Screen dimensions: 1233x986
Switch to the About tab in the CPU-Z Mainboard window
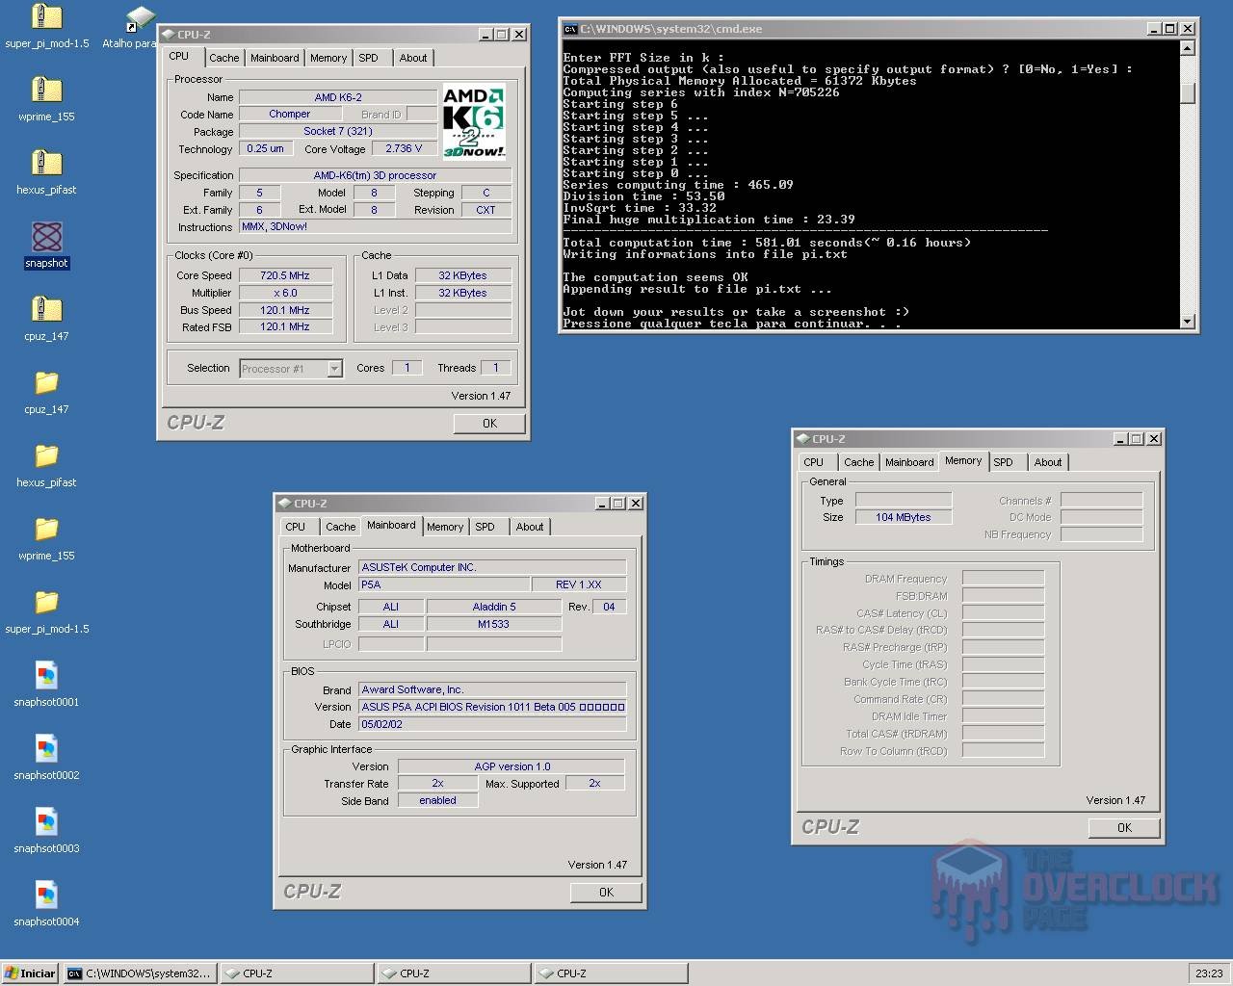tap(530, 527)
